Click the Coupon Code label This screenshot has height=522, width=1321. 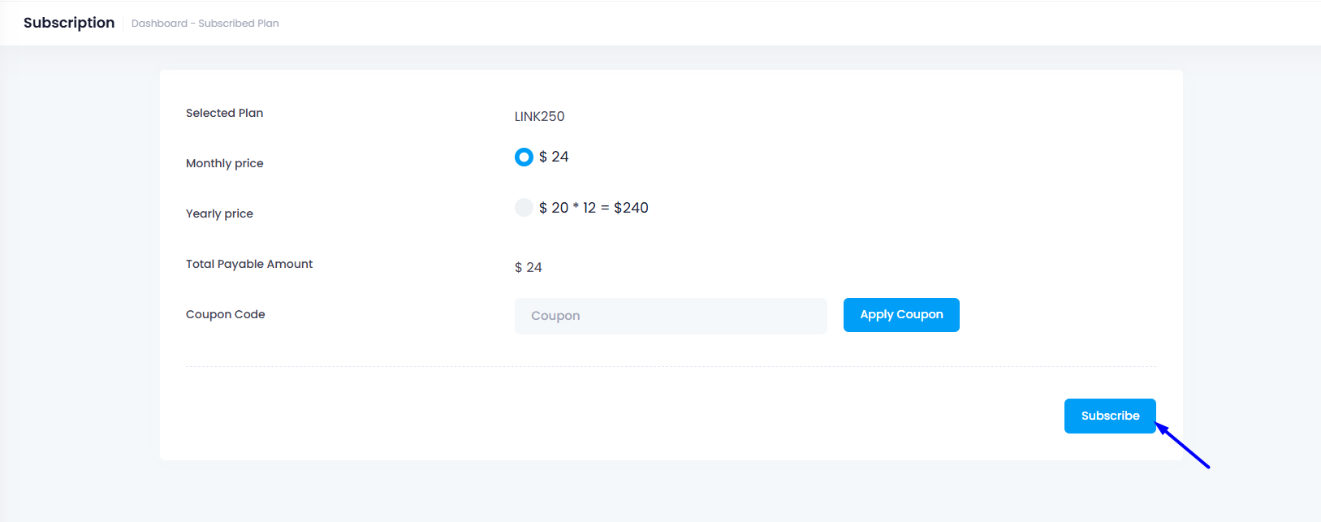pos(225,314)
